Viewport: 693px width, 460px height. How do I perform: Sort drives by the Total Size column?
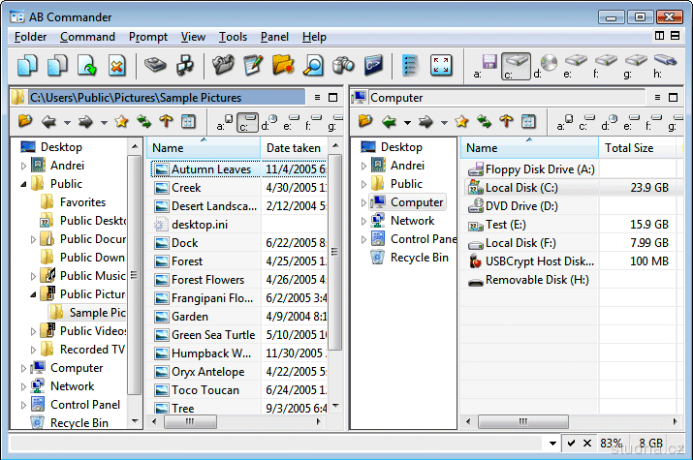(x=628, y=148)
